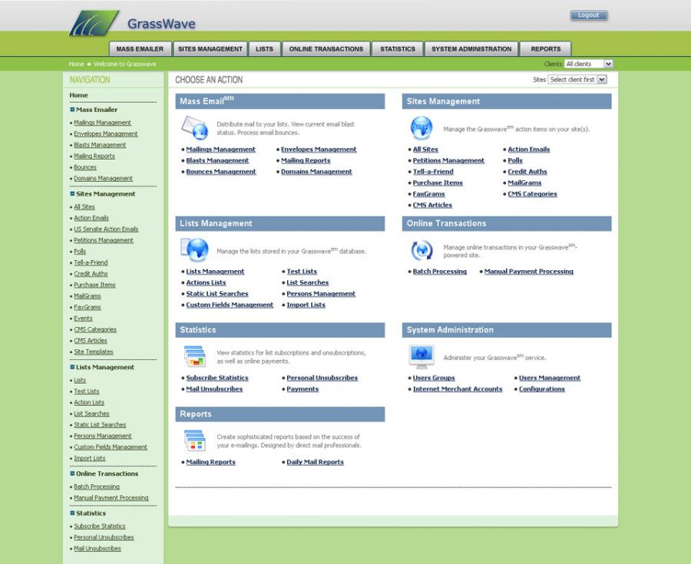Viewport: 691px width, 564px height.
Task: Open Action Lists in the sidebar
Action: pyautogui.click(x=89, y=402)
